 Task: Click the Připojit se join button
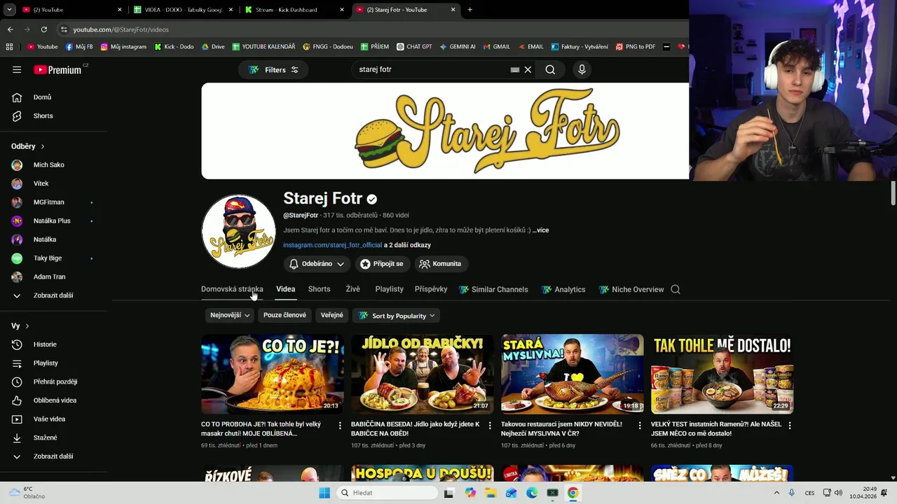pos(382,264)
